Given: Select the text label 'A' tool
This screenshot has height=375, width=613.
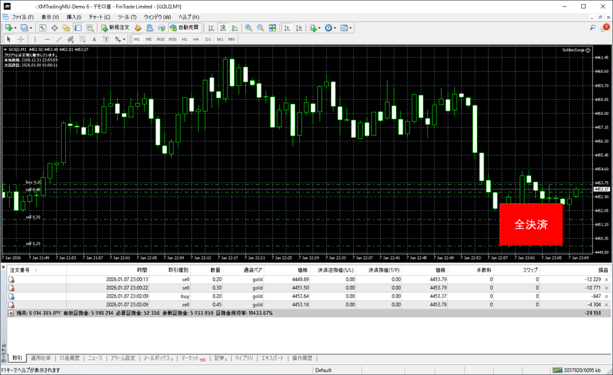Looking at the screenshot, I should (94, 39).
